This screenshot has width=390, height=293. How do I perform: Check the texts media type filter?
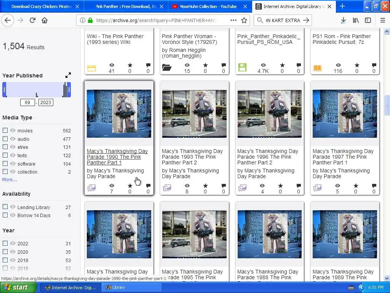tap(5, 155)
